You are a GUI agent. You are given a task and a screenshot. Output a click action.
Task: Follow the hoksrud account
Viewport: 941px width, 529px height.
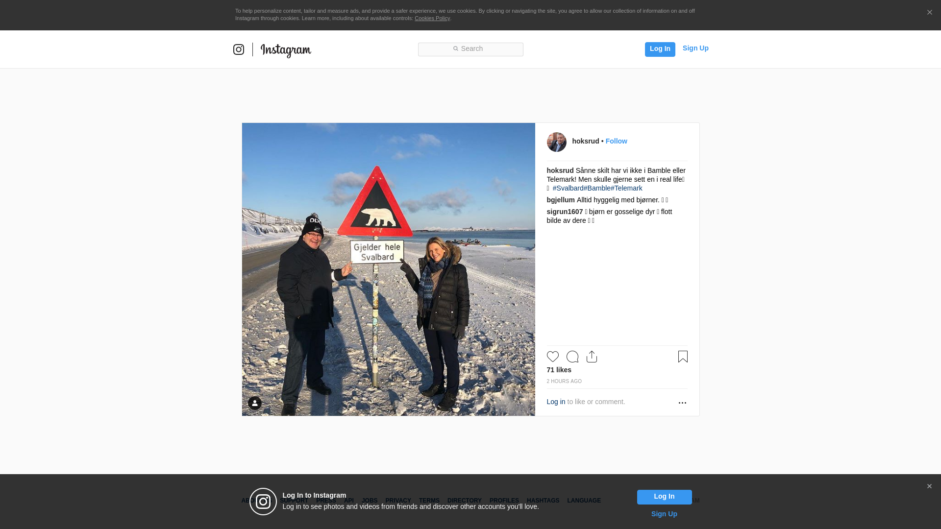(x=616, y=141)
